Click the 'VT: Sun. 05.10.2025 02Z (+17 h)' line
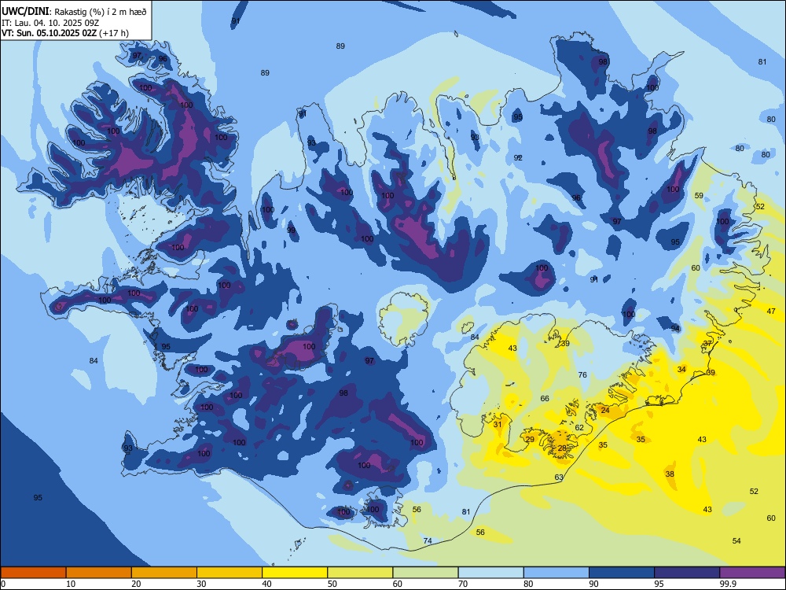The width and height of the screenshot is (786, 590). pyautogui.click(x=65, y=33)
